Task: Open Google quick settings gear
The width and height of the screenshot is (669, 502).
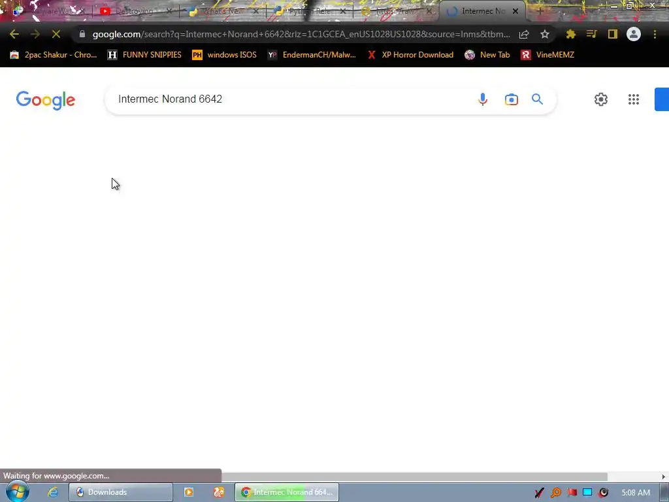Action: 601,99
